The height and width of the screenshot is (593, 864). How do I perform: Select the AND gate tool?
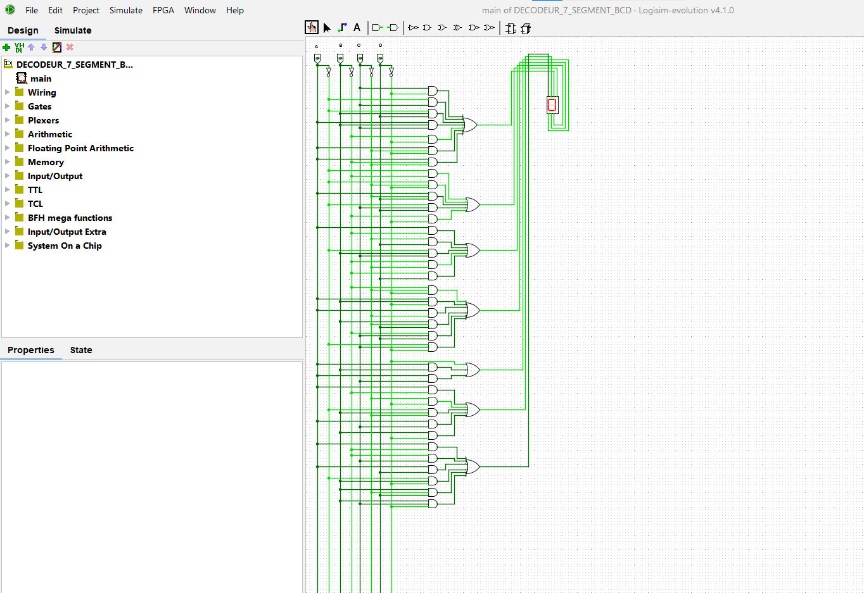click(x=428, y=28)
